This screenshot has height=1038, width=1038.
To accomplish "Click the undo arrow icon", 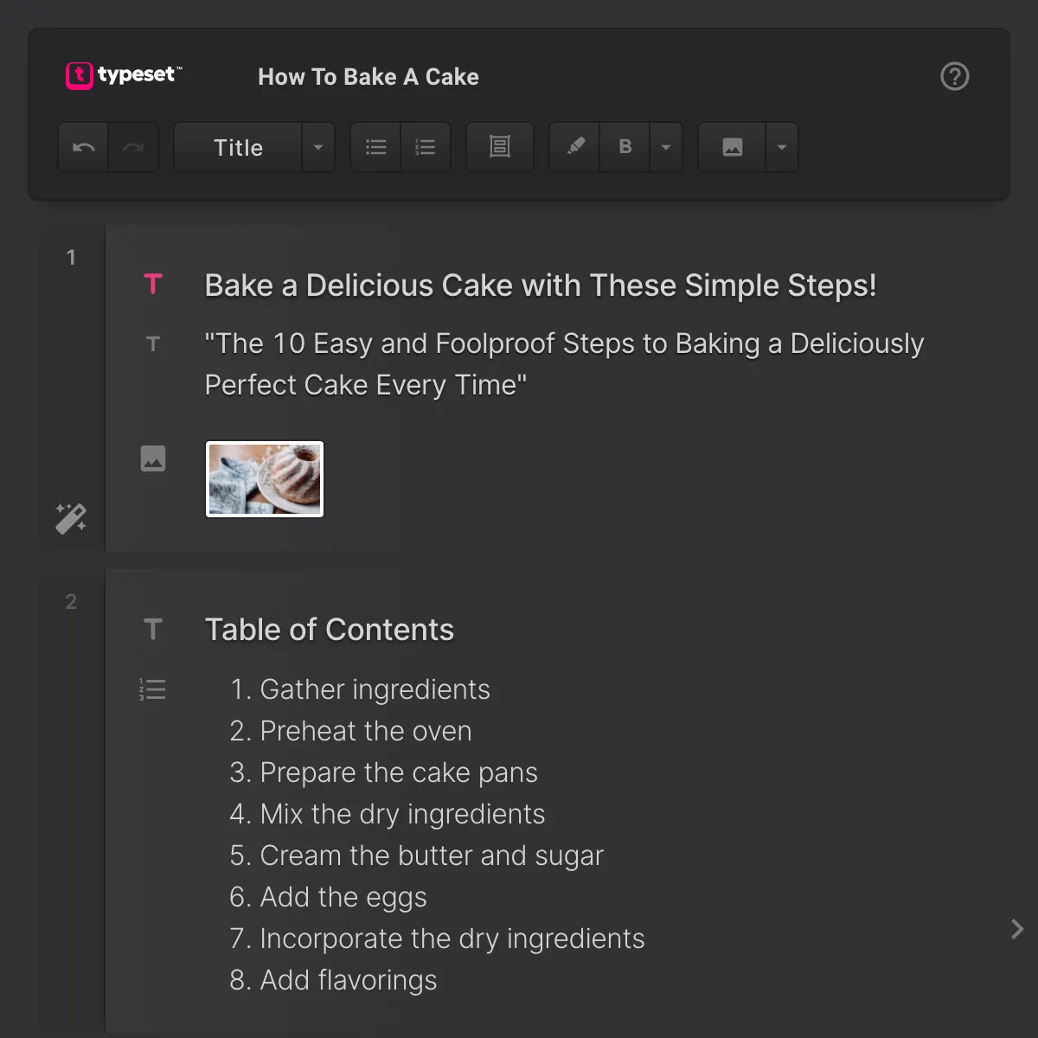I will coord(84,148).
